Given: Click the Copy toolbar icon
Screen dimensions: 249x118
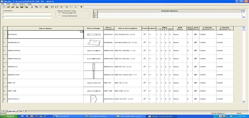Looking at the screenshot, I should [36, 7].
